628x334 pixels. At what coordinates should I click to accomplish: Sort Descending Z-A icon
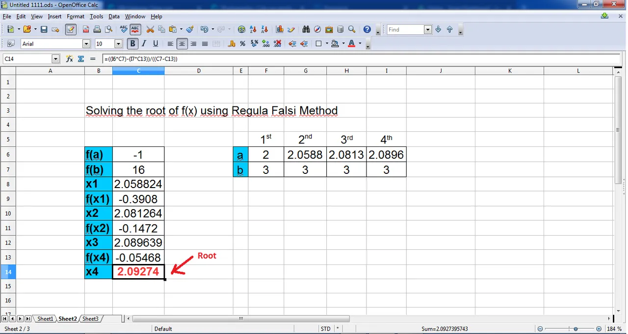coord(264,30)
